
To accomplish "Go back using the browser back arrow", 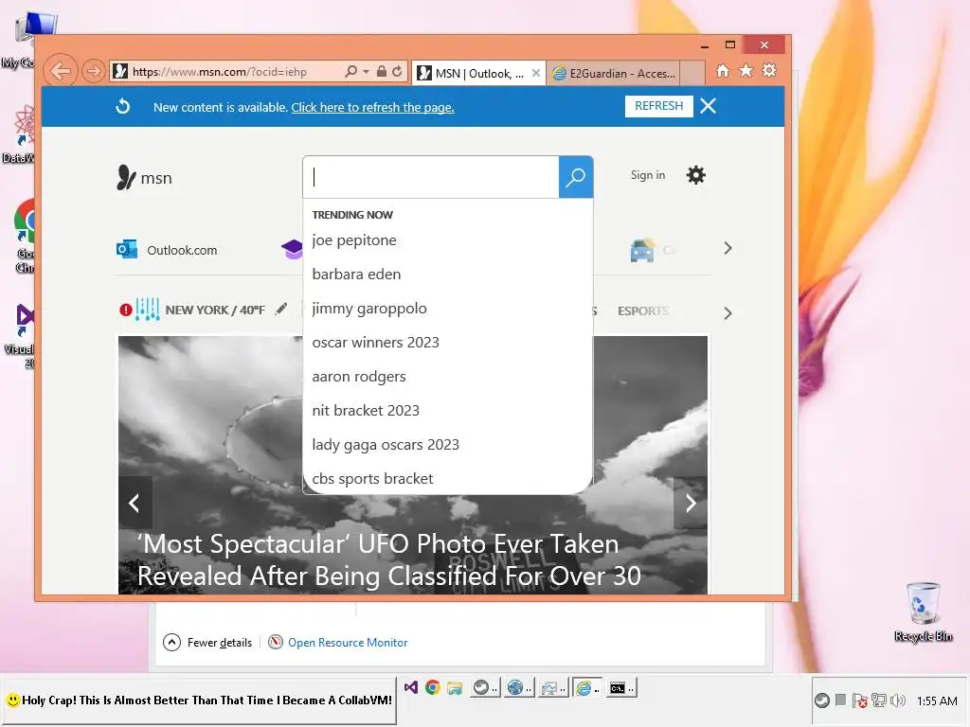I will [x=61, y=71].
